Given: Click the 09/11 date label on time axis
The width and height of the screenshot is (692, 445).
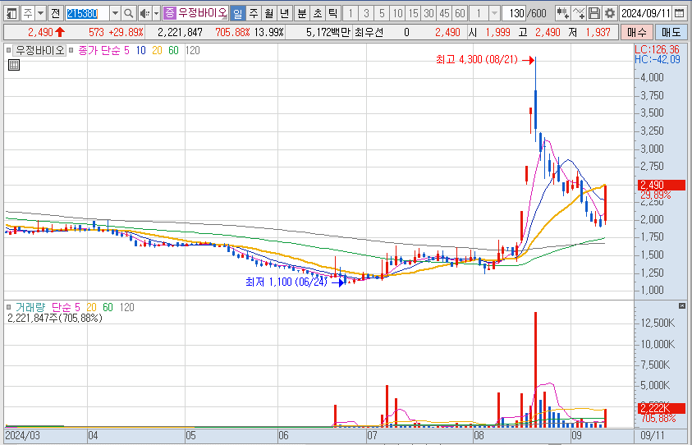Looking at the screenshot, I should tap(653, 435).
